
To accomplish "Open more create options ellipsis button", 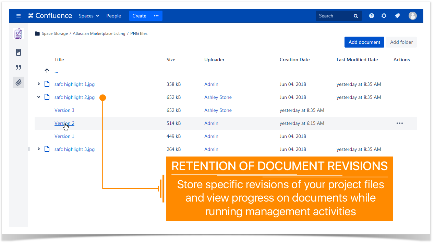I will tap(156, 16).
